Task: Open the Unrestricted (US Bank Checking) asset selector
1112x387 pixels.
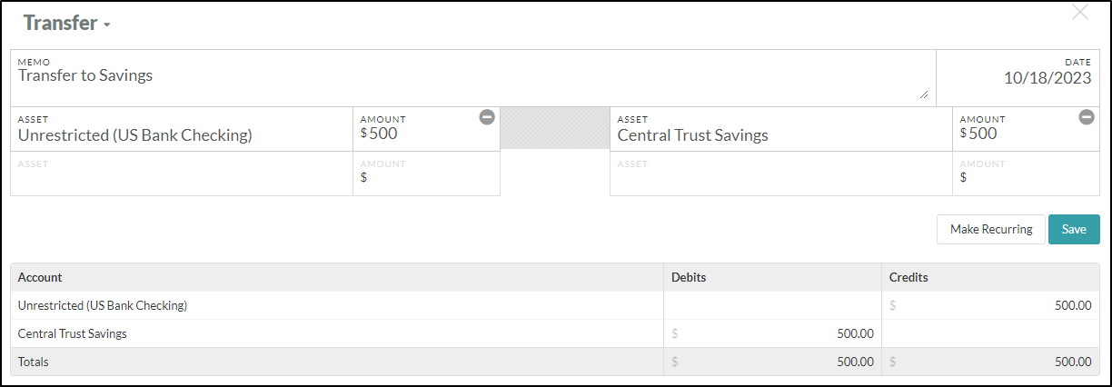Action: [182, 129]
